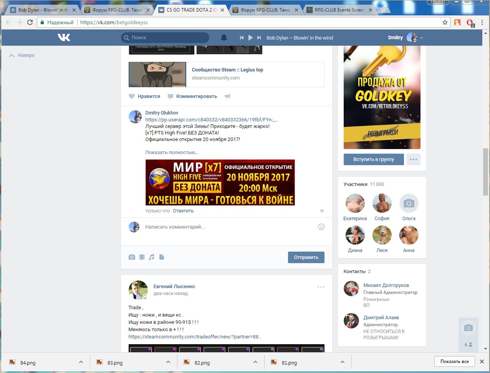The height and width of the screenshot is (373, 490).
Task: Attach audio with music note icon
Action: pyautogui.click(x=152, y=257)
